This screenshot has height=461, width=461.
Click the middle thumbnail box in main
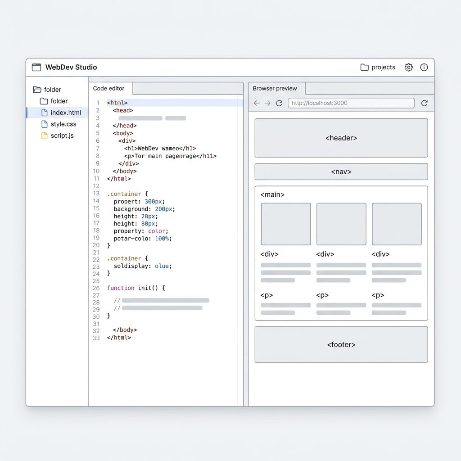[x=341, y=224]
